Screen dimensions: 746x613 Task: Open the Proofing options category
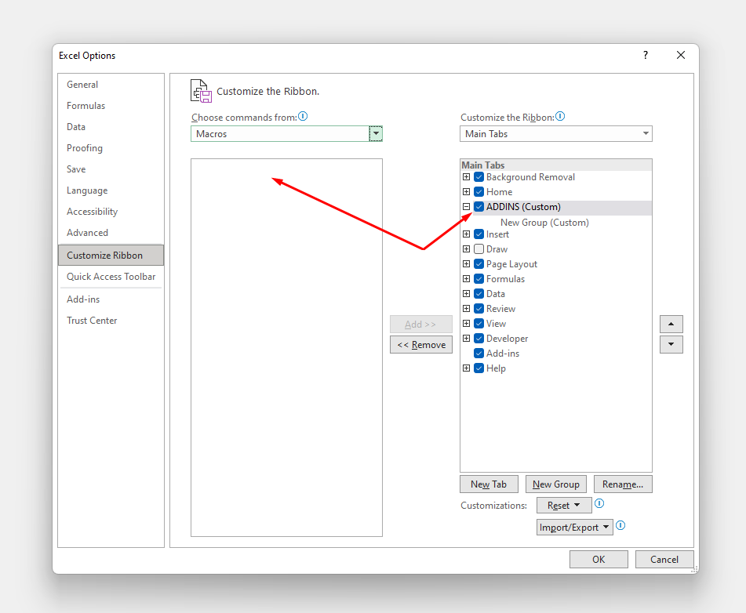(111, 148)
